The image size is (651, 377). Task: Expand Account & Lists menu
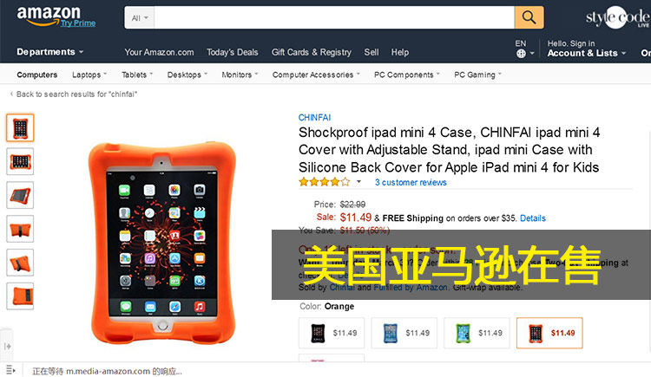pos(586,53)
